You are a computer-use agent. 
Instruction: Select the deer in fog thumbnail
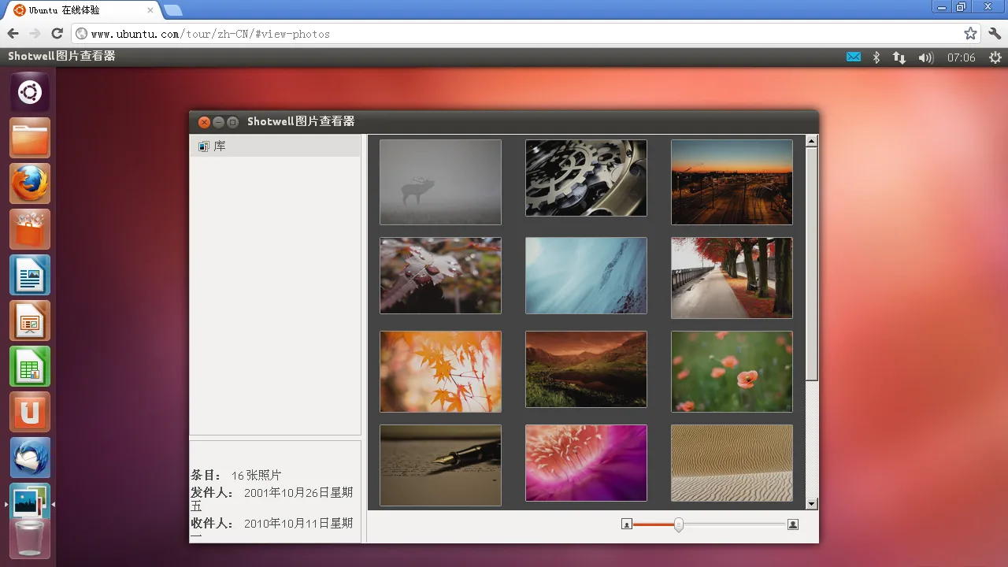click(440, 182)
